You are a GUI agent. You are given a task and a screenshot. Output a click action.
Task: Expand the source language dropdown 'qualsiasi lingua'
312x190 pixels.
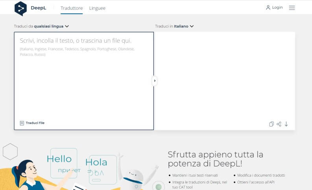coord(51,26)
